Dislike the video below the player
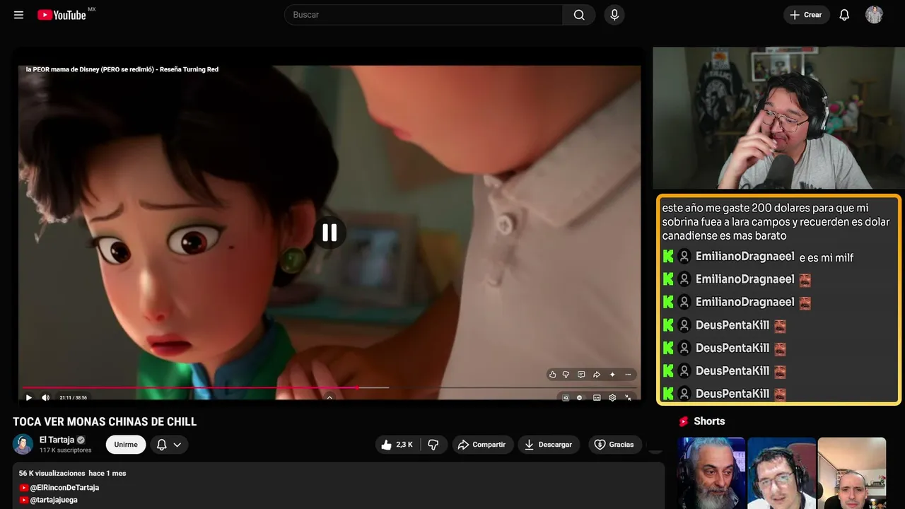The image size is (905, 509). (x=433, y=445)
